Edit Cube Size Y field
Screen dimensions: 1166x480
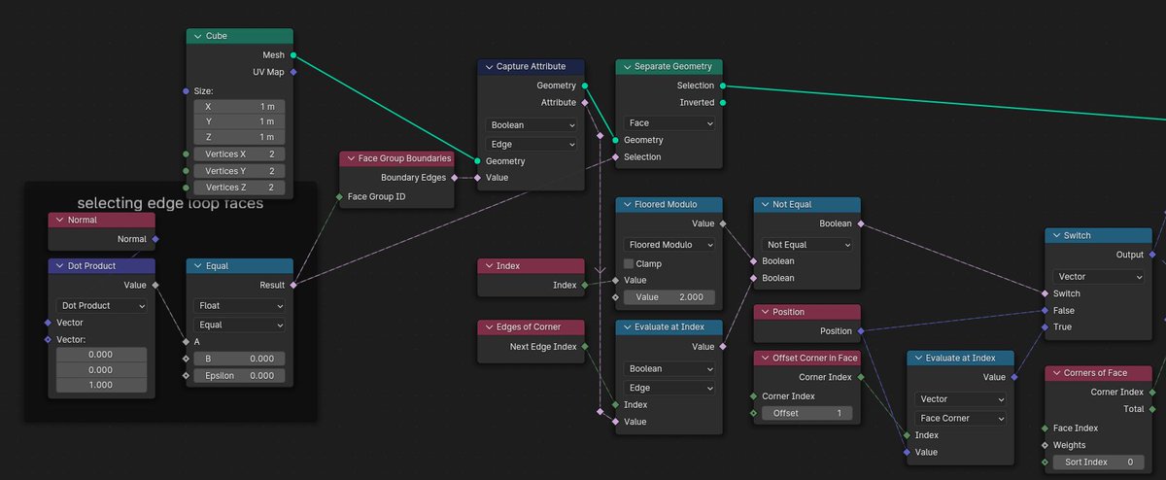pos(240,121)
